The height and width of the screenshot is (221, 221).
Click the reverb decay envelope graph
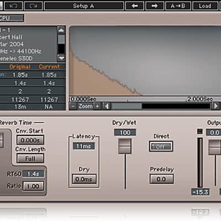[x=145, y=61]
